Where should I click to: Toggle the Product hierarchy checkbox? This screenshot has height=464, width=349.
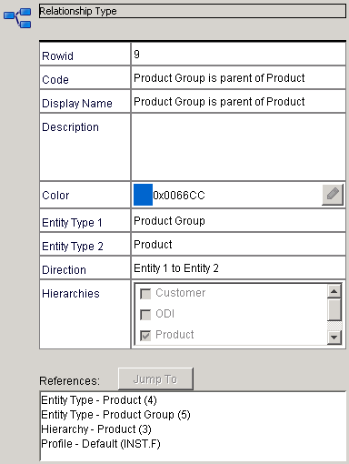(x=145, y=336)
